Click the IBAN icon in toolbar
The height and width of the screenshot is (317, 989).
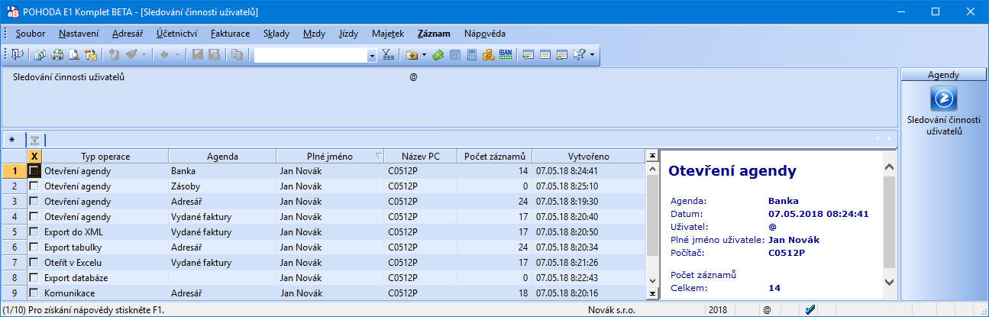506,55
